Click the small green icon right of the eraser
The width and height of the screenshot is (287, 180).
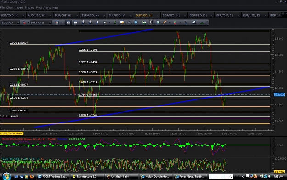(202, 23)
